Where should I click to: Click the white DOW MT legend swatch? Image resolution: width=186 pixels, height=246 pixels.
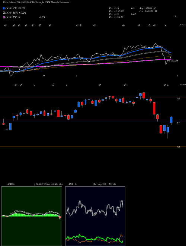point(4,13)
